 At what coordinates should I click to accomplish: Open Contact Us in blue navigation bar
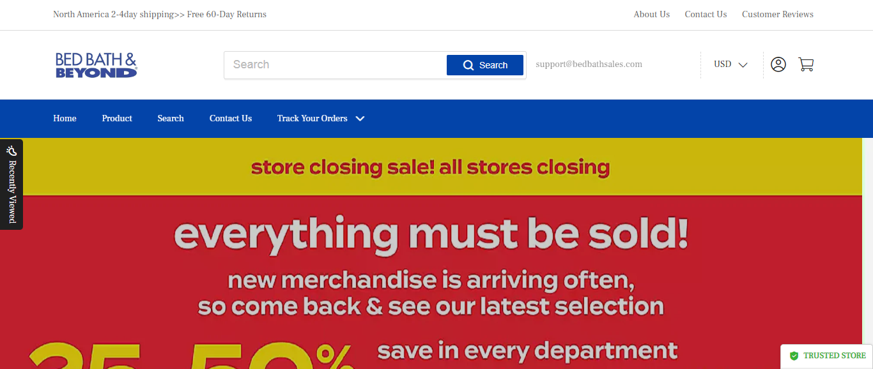(x=231, y=119)
